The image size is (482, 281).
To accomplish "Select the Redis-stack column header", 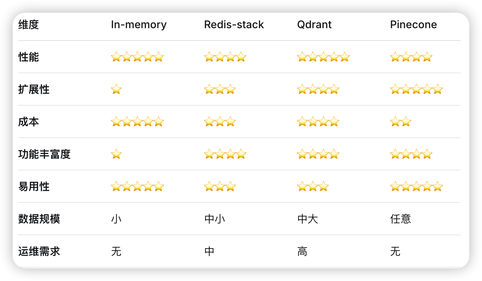I will (x=234, y=25).
